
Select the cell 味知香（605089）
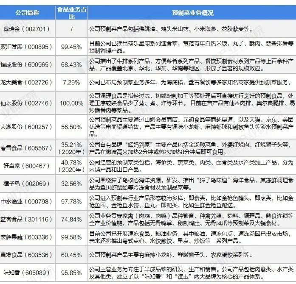point(27,273)
